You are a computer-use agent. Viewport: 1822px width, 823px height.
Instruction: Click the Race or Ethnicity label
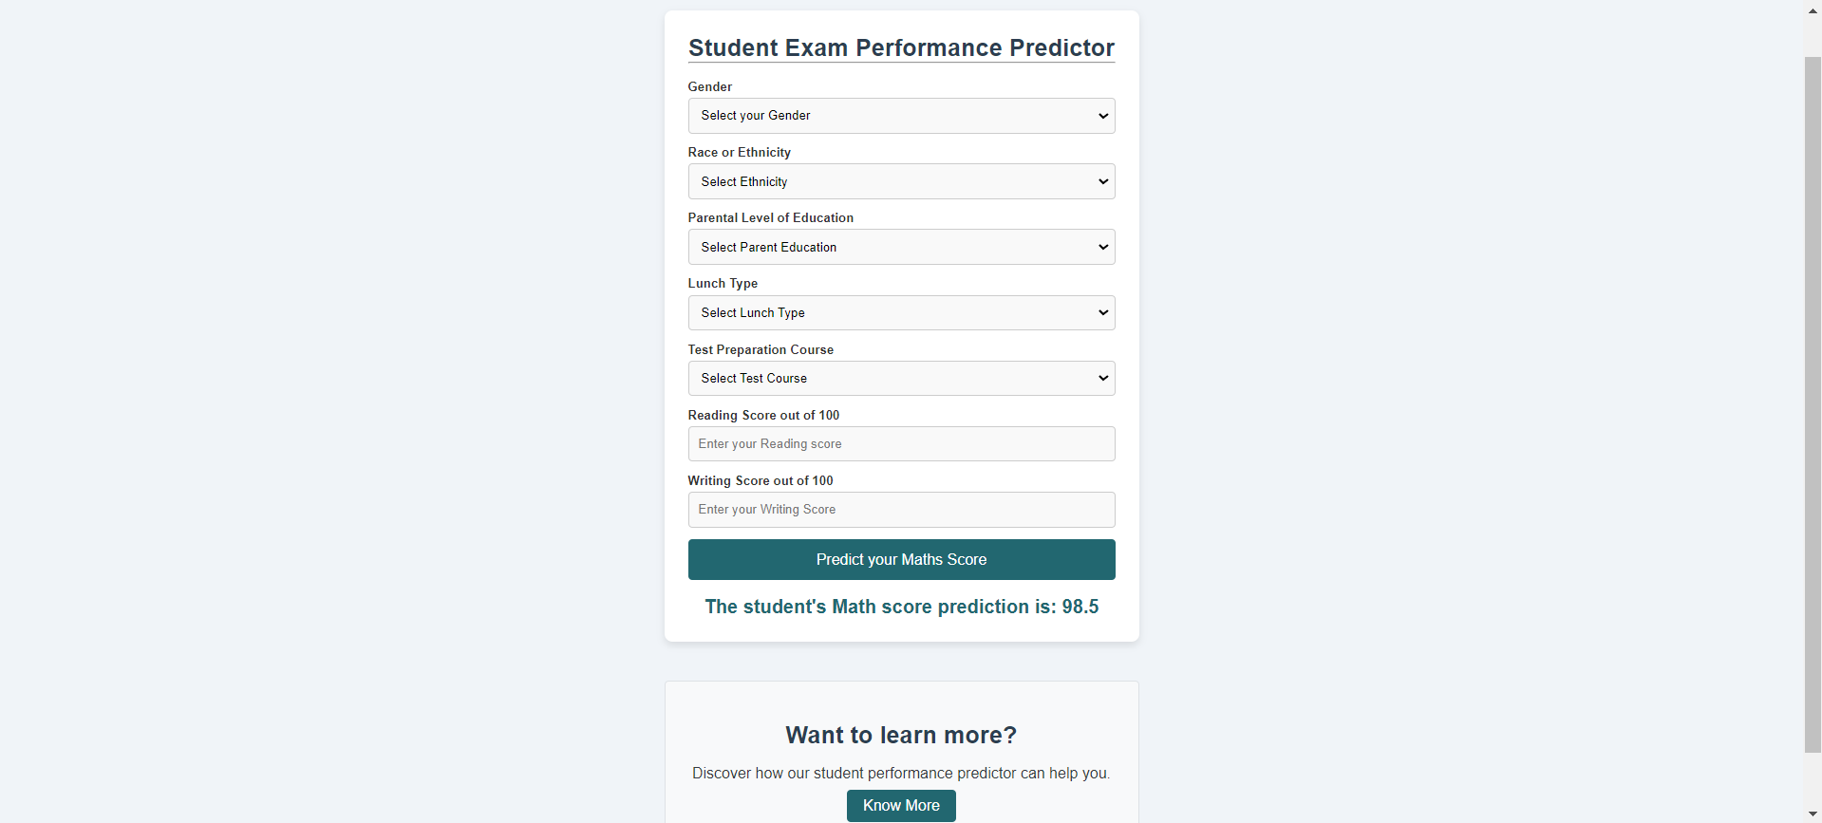(739, 152)
